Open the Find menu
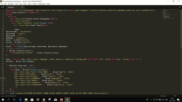The width and height of the screenshot is (182, 102). [x=16, y=4]
